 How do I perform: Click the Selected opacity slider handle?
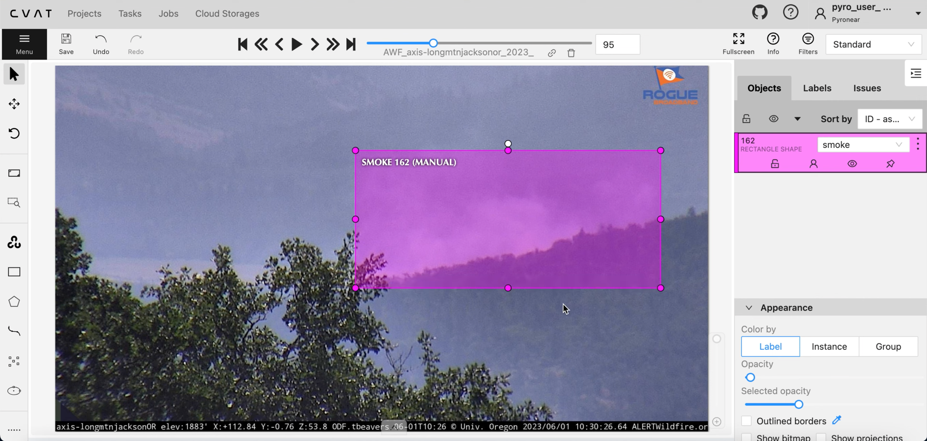(x=799, y=404)
